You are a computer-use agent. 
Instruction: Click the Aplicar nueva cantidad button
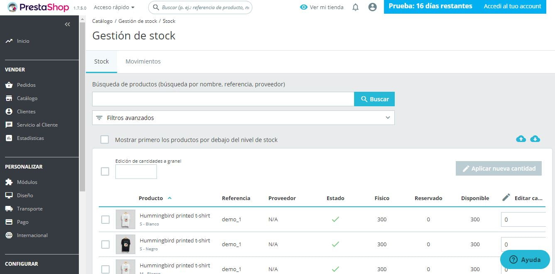point(498,168)
